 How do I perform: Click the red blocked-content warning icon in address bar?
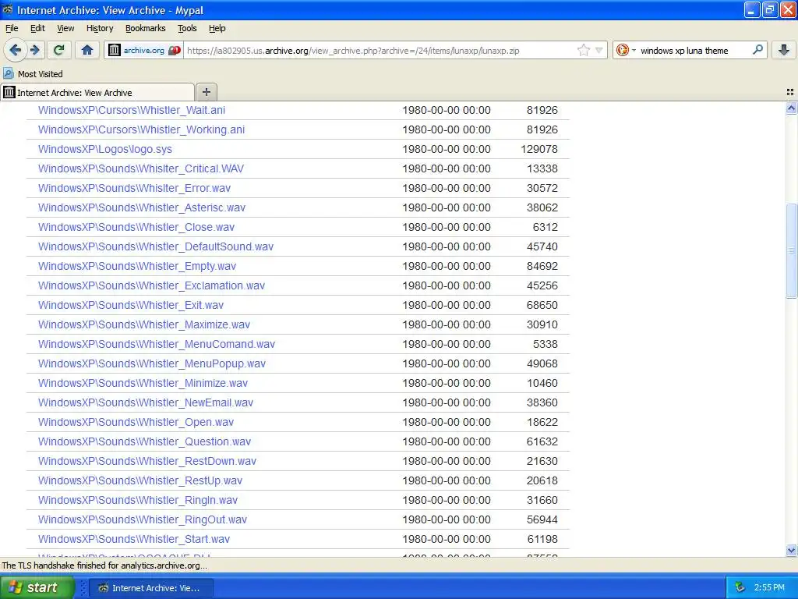tap(175, 51)
